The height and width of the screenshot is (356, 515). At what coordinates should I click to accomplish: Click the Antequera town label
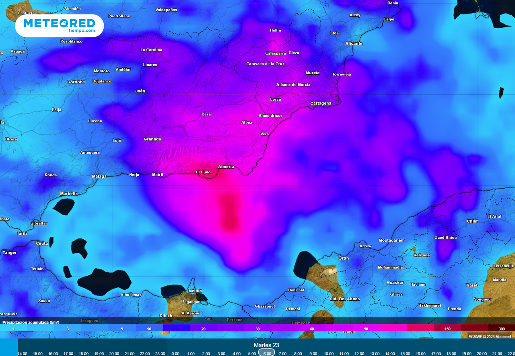pos(90,153)
